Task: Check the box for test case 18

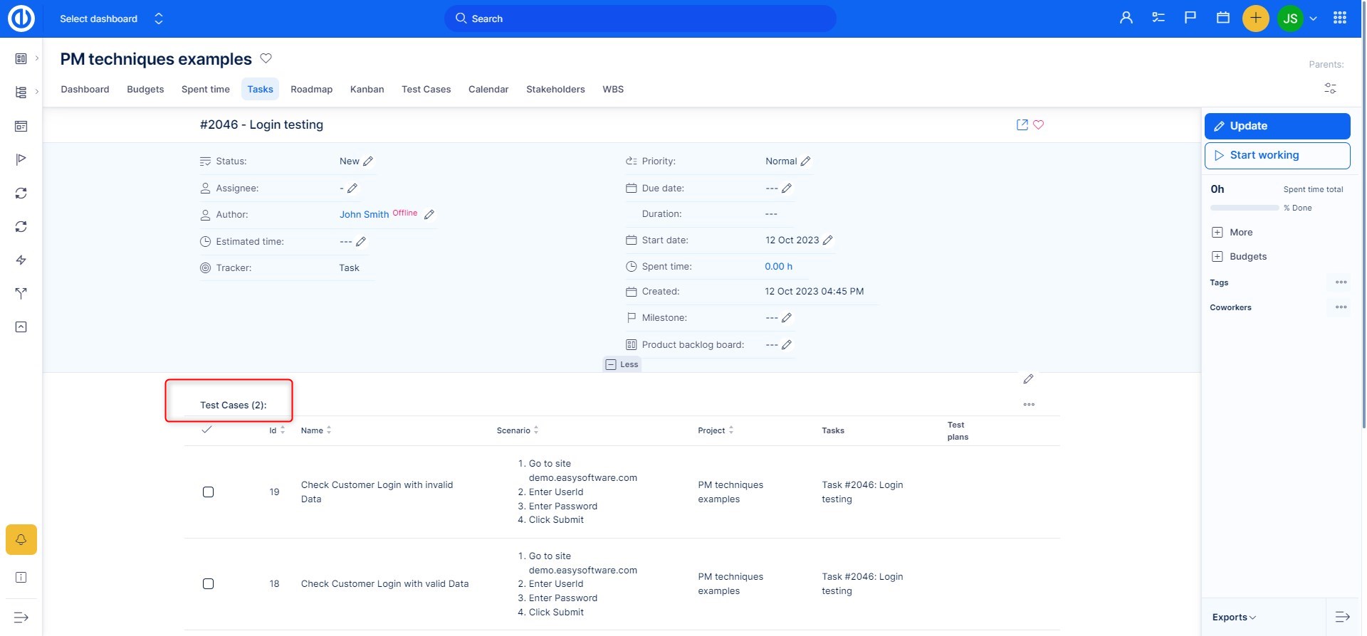Action: pyautogui.click(x=208, y=584)
